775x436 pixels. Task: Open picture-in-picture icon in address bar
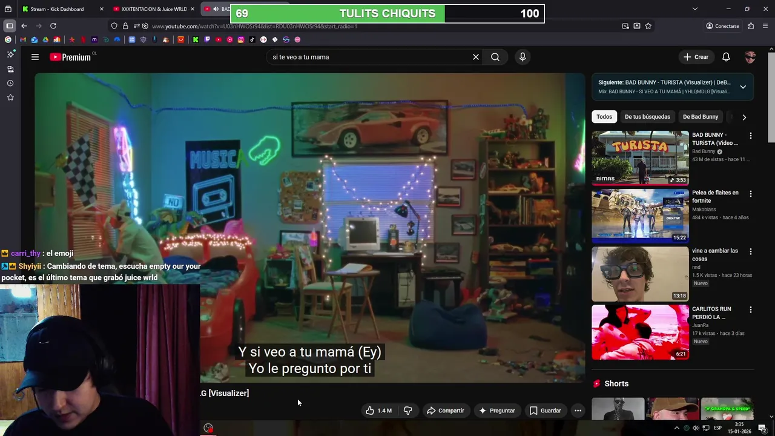(625, 26)
